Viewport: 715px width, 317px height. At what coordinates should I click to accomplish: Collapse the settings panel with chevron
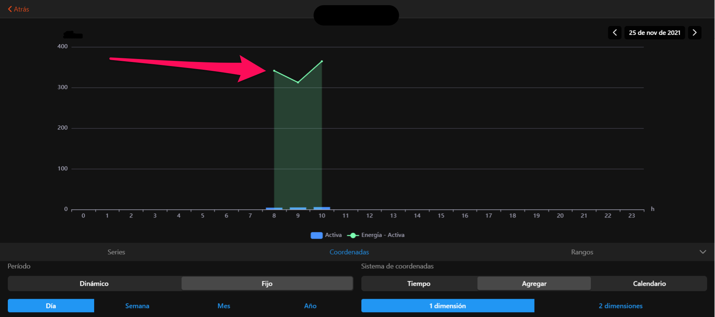(x=702, y=252)
